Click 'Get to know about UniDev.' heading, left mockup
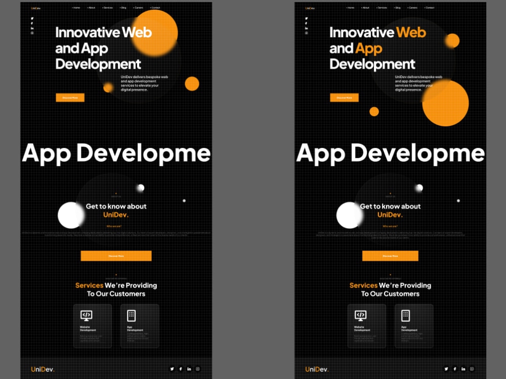 pos(116,210)
